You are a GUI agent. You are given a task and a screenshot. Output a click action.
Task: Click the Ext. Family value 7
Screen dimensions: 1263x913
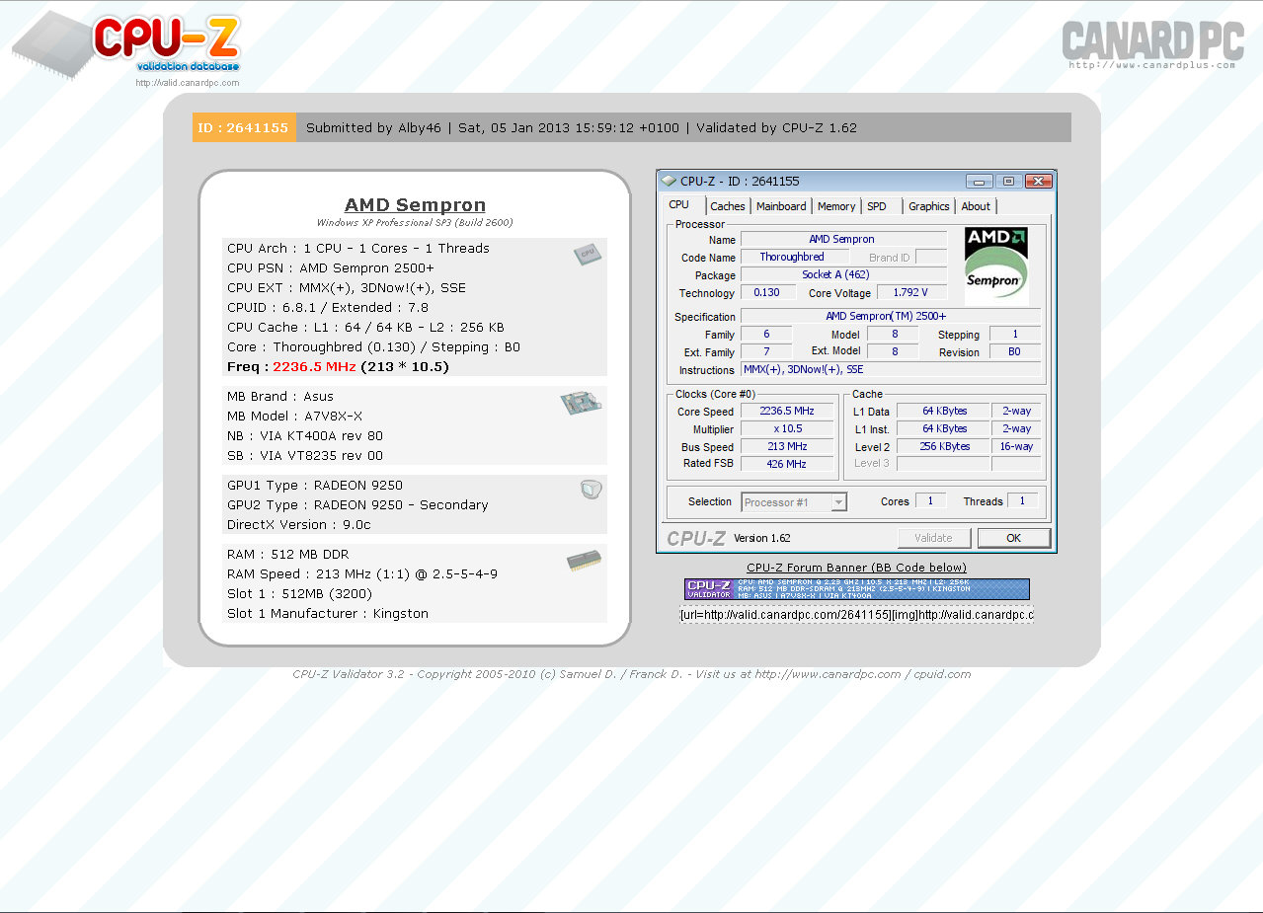(766, 352)
